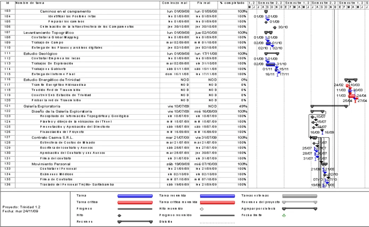
Task: Select the Movimiento Personal summary task
Action: [x=51, y=164]
